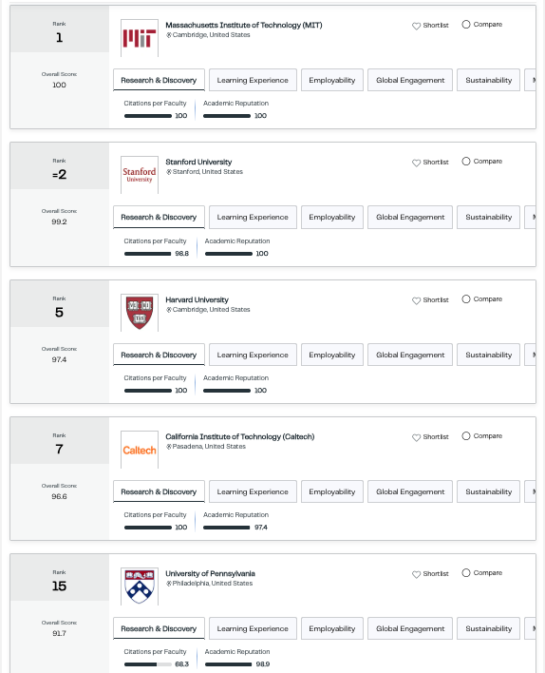Image resolution: width=545 pixels, height=673 pixels.
Task: Shortlist University of Pennsylvania heart icon
Action: tap(416, 574)
